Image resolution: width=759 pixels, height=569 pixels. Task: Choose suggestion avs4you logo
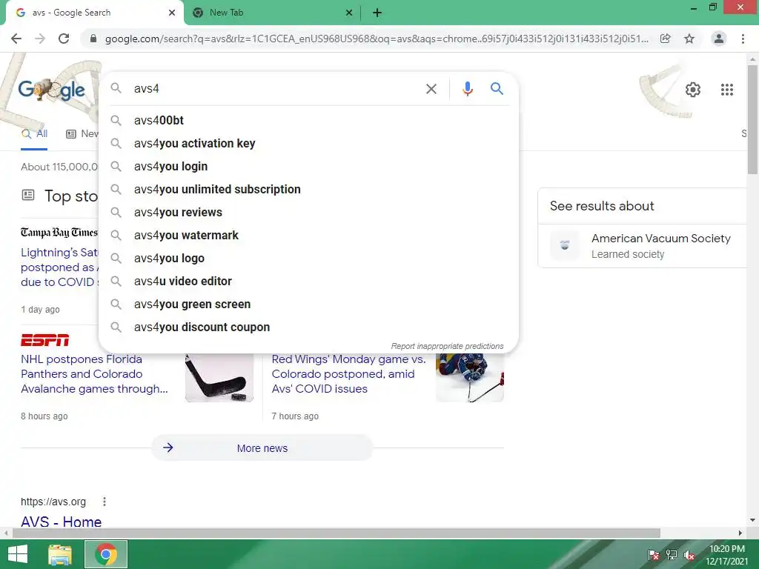(x=308, y=259)
